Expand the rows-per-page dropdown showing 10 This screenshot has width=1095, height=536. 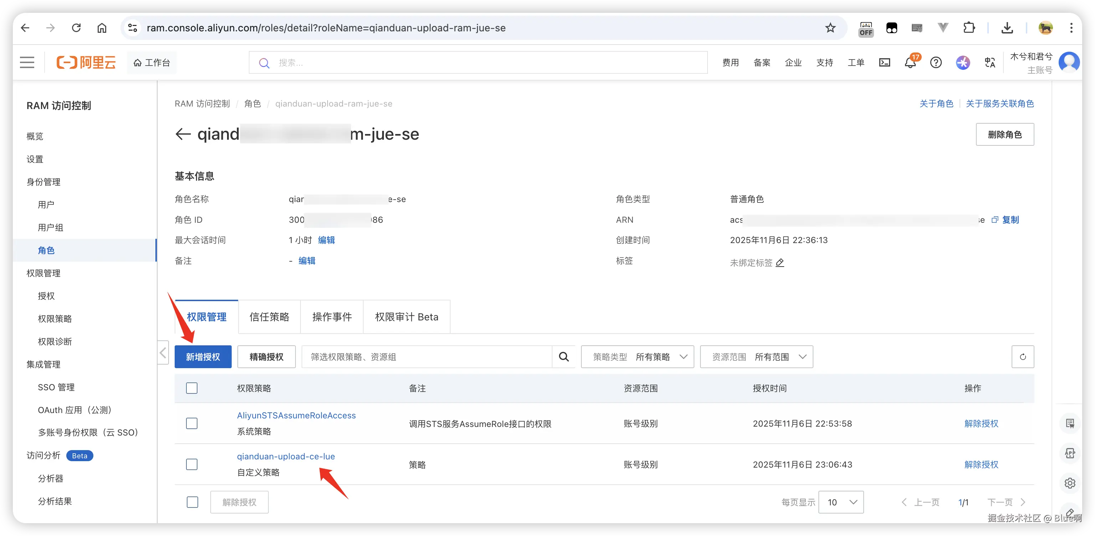pyautogui.click(x=841, y=502)
